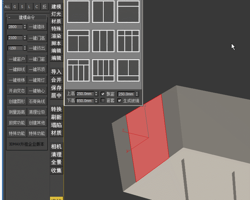The width and height of the screenshot is (250, 200).
Task: Open the 灯光 tab
Action: tap(56, 14)
